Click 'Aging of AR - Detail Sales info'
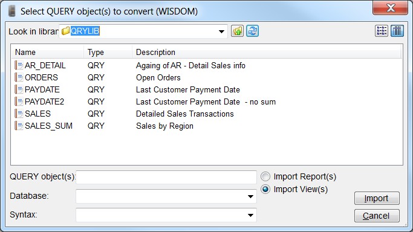 (x=190, y=65)
